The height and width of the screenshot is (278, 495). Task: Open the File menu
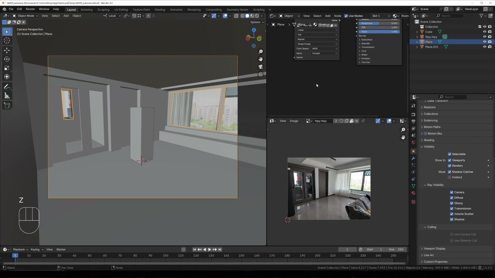(11, 9)
